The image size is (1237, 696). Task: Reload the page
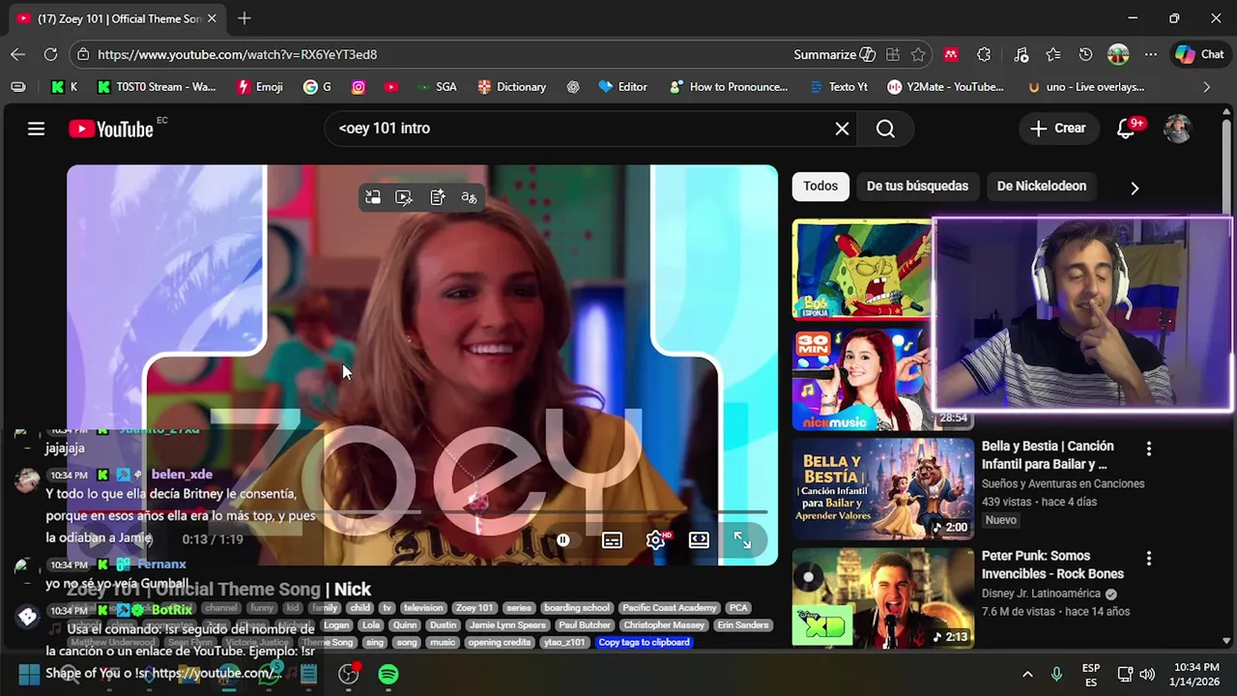click(x=50, y=55)
